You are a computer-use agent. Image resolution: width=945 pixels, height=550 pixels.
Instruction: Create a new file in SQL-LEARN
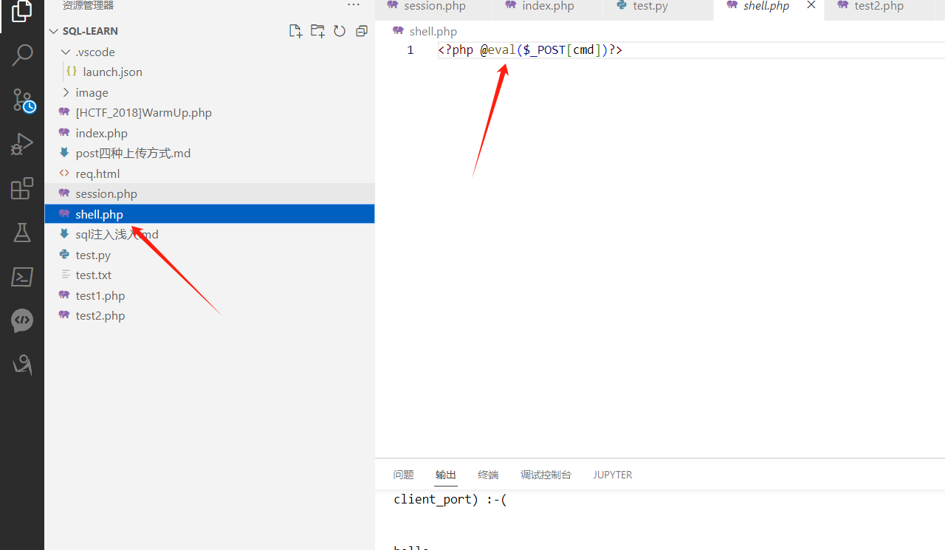click(295, 31)
